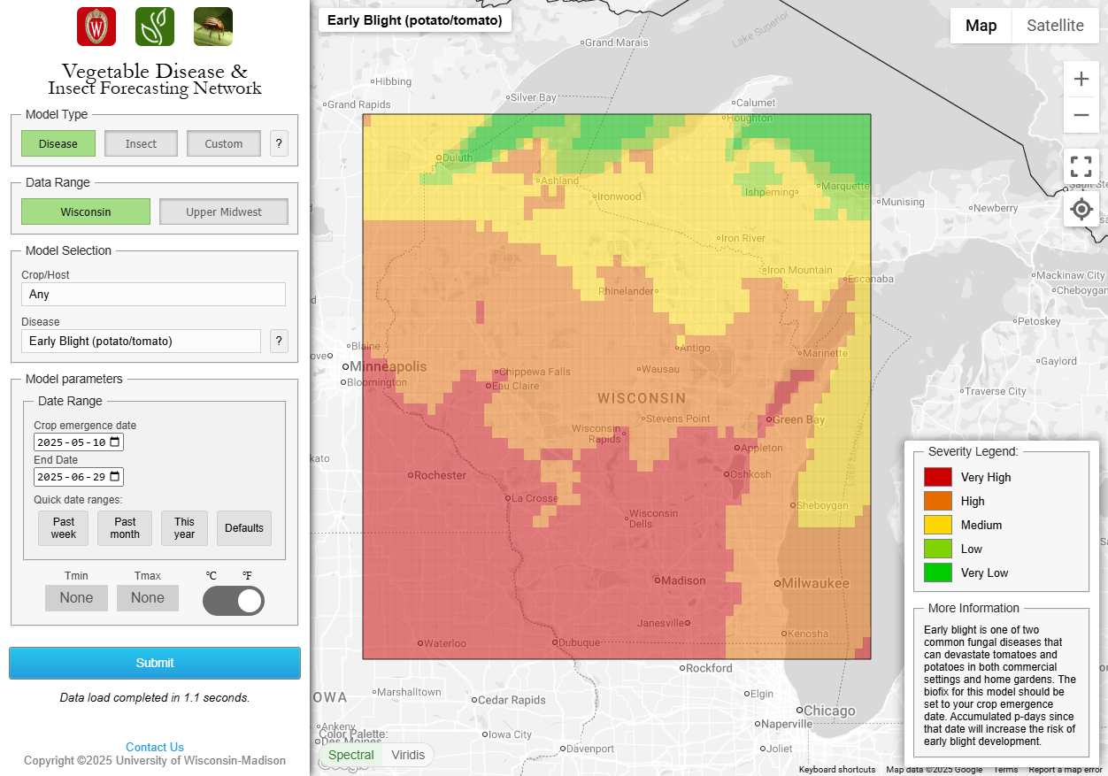Viewport: 1108px width, 776px height.
Task: Zoom out on the map
Action: pos(1081,115)
